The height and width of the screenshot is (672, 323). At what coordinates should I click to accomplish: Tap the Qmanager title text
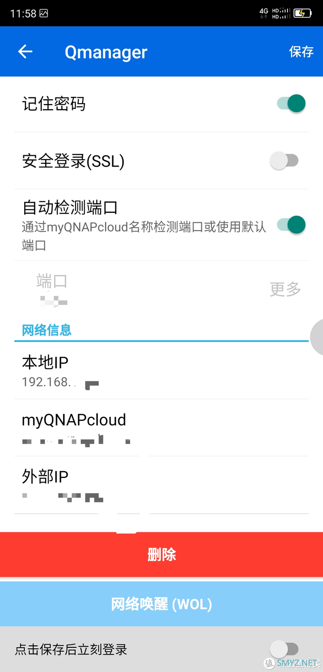[x=106, y=52]
